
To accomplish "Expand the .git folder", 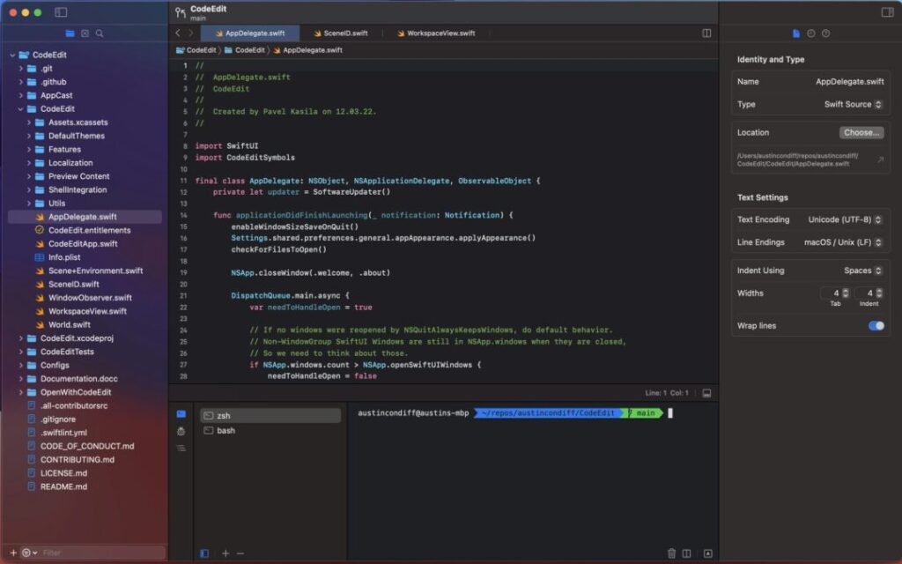I will [21, 69].
